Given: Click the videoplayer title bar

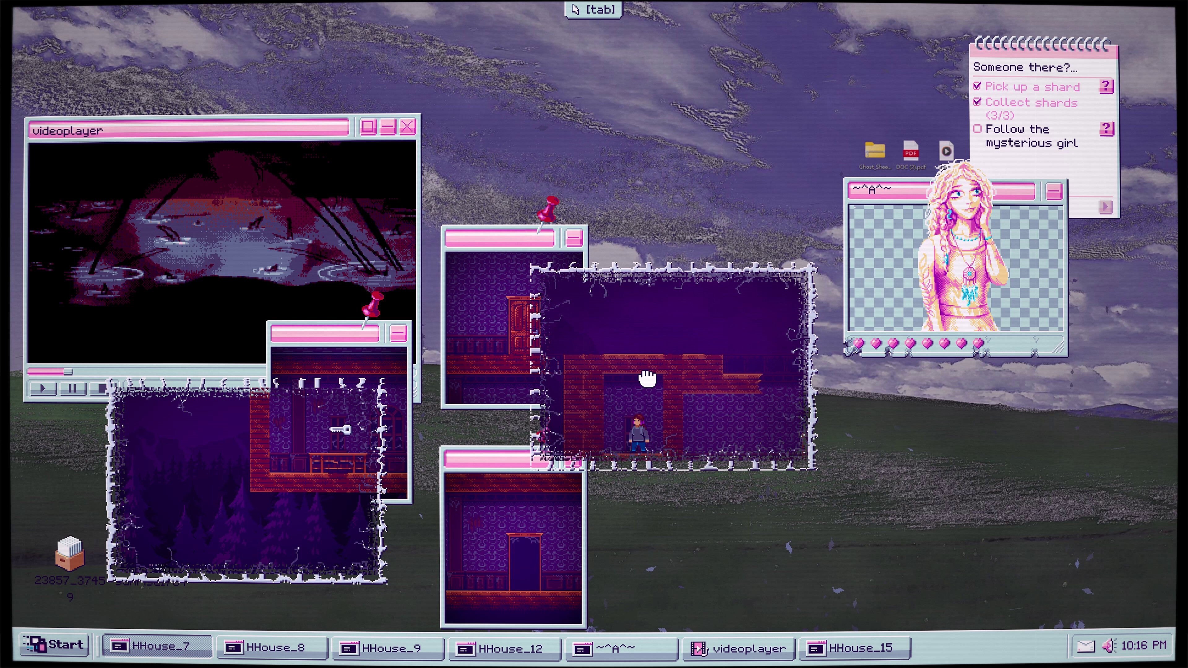Looking at the screenshot, I should click(x=189, y=130).
